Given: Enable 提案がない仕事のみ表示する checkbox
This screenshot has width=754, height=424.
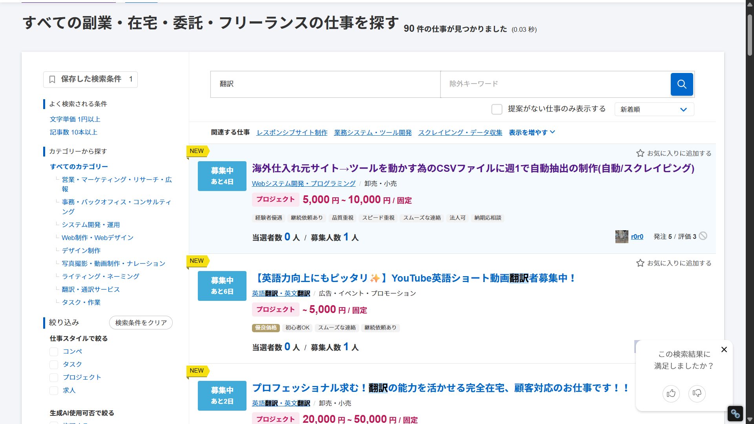Looking at the screenshot, I should pos(497,109).
